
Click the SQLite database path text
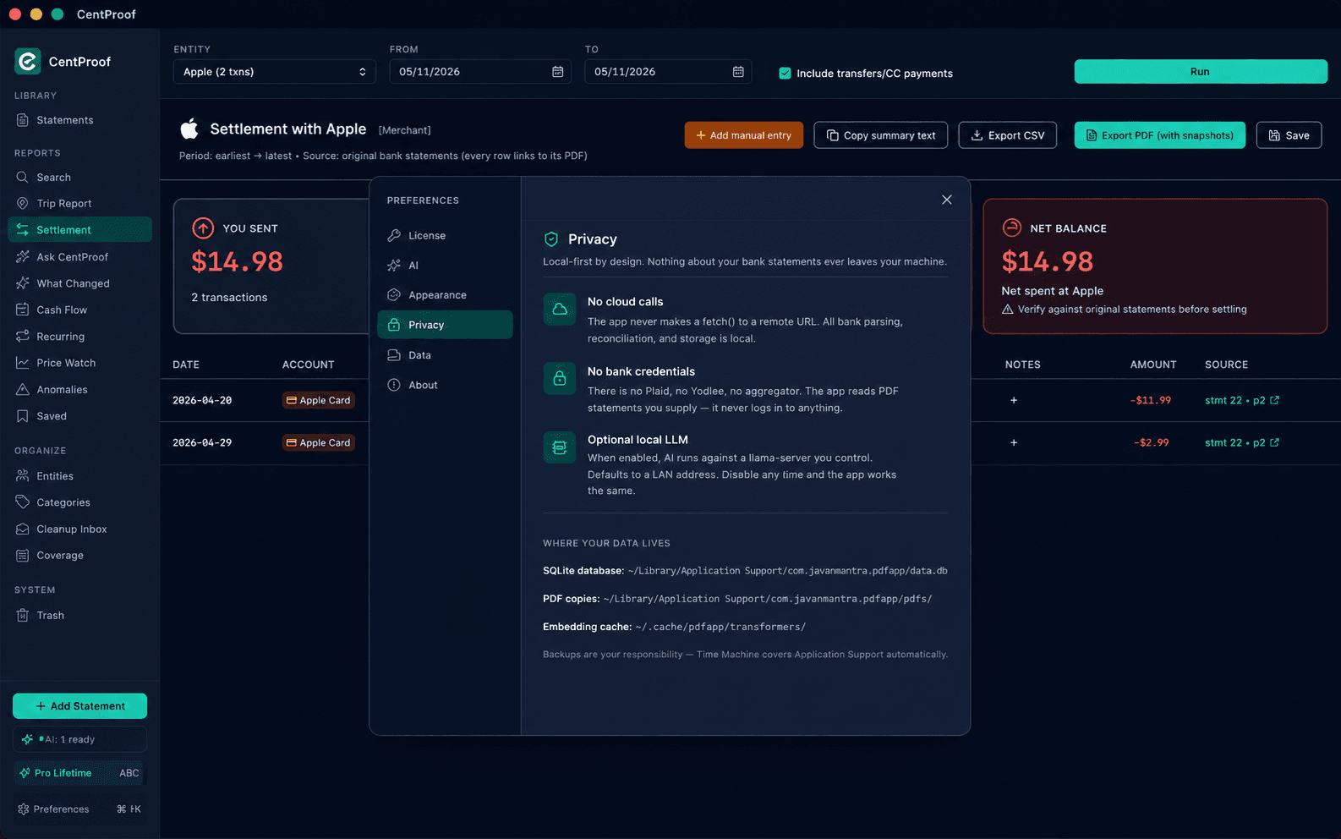787,571
